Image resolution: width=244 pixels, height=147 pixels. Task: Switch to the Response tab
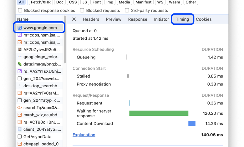click(x=138, y=19)
